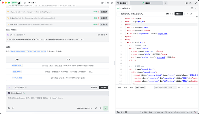Go to previous change arrow
Screen dimensions: 199x114
tap(187, 14)
